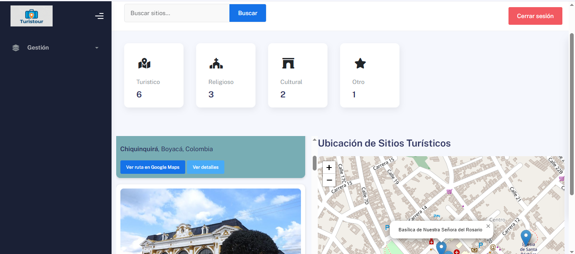This screenshot has height=254, width=575.
Task: Click the zoom-in plus control on the map
Action: click(x=329, y=167)
